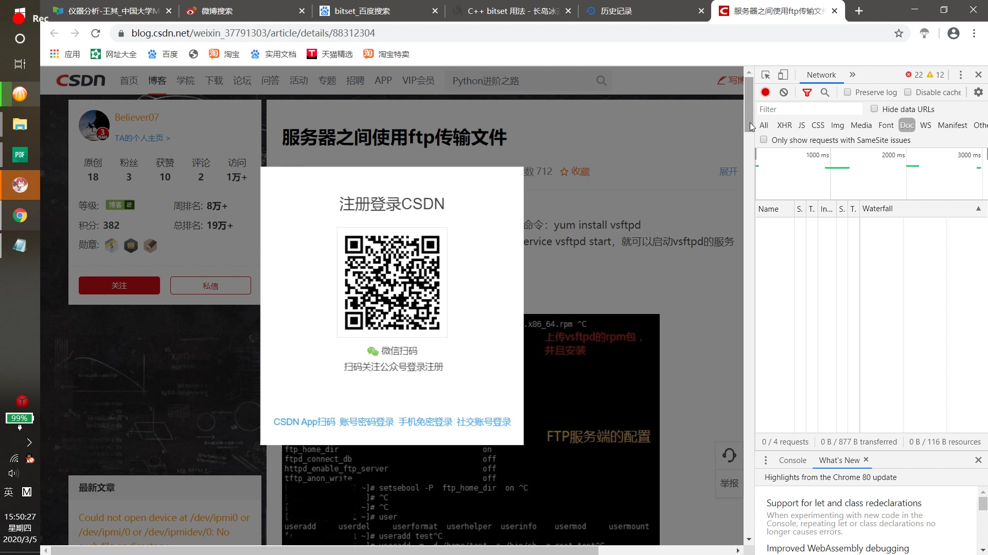Open TA的个人主页 profile link
The height and width of the screenshot is (555, 988).
[x=142, y=138]
